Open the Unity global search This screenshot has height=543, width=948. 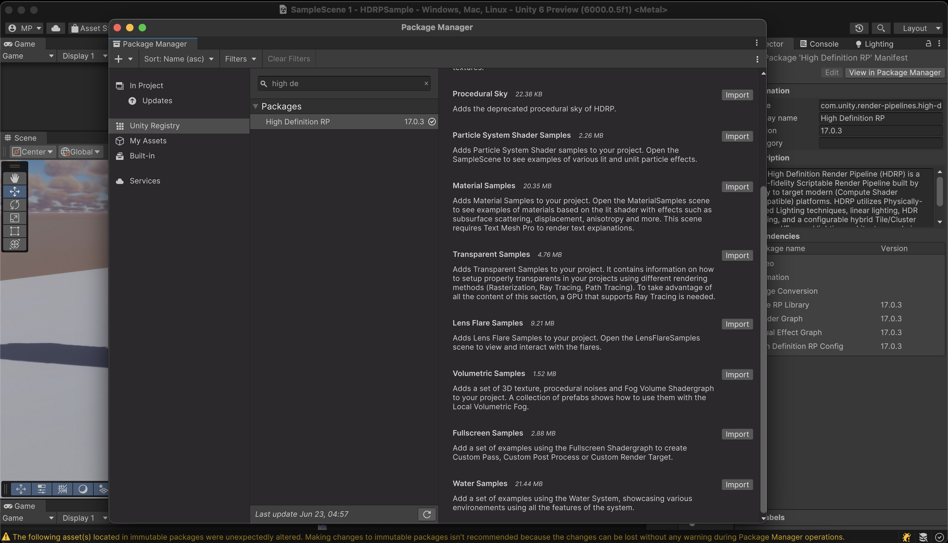(881, 28)
